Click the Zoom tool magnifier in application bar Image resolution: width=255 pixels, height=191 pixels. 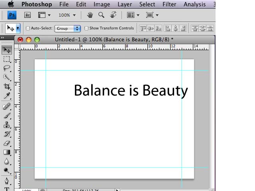[102, 15]
